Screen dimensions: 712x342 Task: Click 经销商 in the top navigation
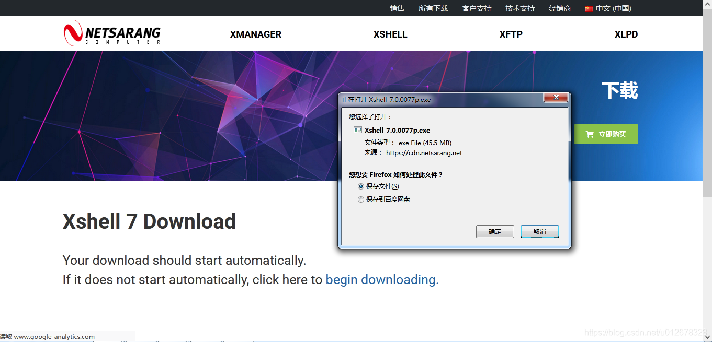[559, 8]
